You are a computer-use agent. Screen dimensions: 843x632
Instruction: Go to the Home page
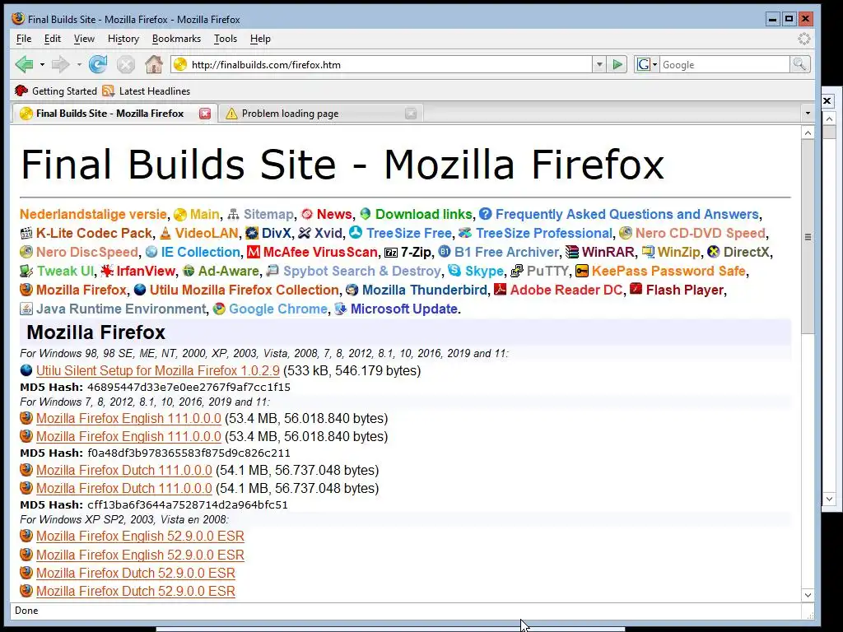point(154,64)
